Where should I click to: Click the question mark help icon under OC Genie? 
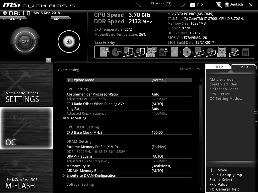tap(48, 60)
